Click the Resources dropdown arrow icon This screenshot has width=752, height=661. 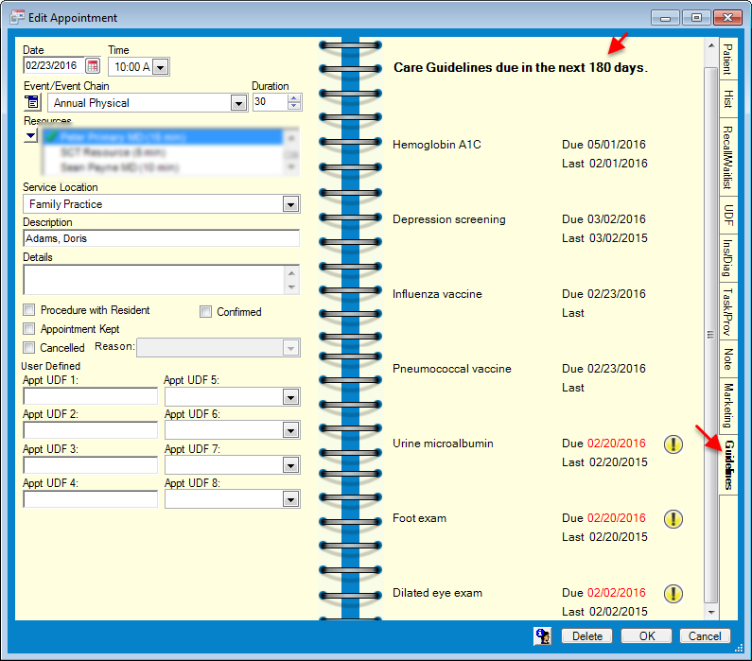[30, 135]
